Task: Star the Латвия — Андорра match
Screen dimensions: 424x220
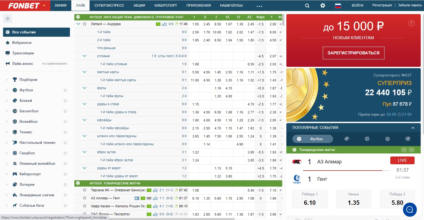Action: tap(85, 24)
